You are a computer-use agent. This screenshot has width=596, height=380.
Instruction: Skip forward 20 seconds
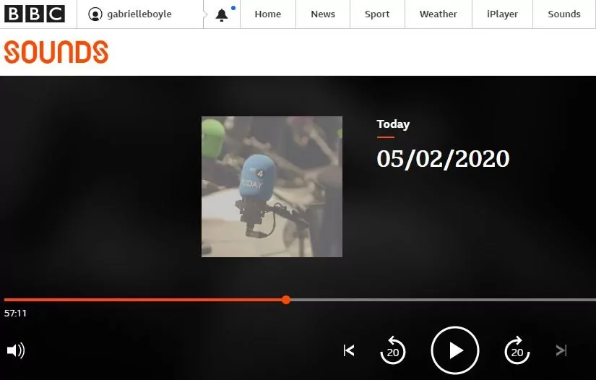coord(517,351)
